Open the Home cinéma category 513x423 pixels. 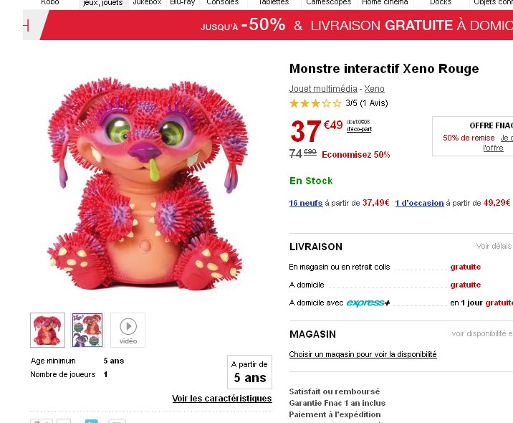coord(385,3)
